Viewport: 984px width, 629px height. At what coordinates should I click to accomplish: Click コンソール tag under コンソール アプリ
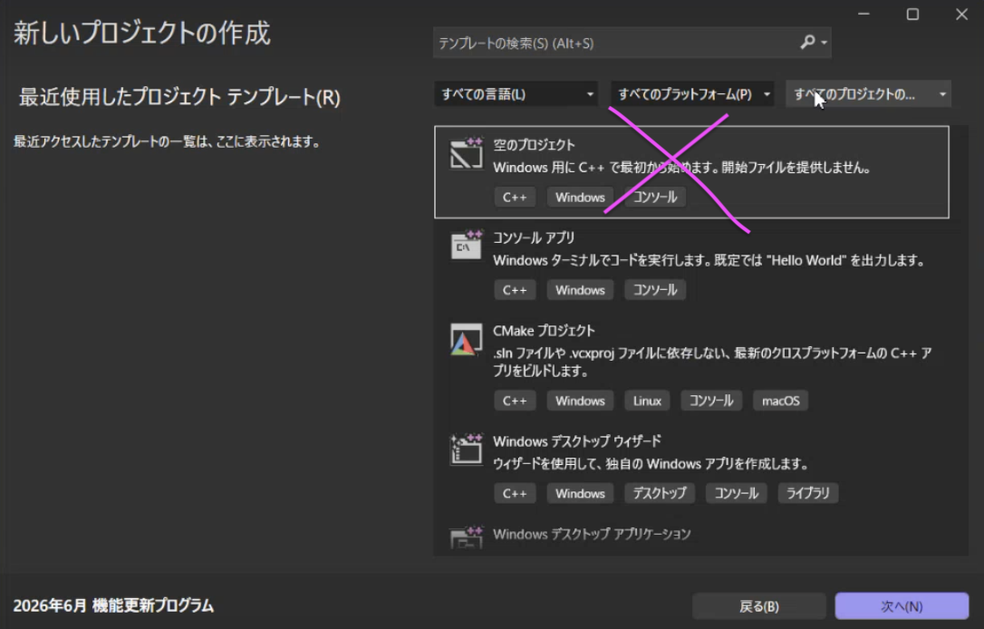pos(655,290)
